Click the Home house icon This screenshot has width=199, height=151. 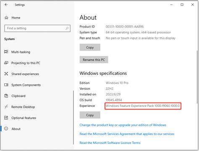(6, 18)
